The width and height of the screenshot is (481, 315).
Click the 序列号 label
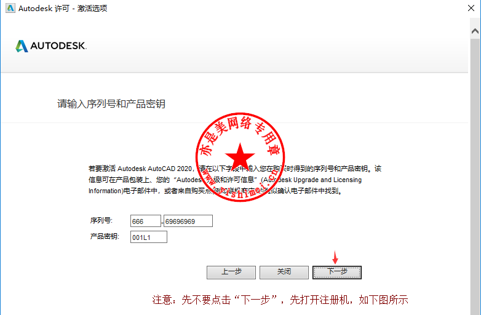[101, 220]
